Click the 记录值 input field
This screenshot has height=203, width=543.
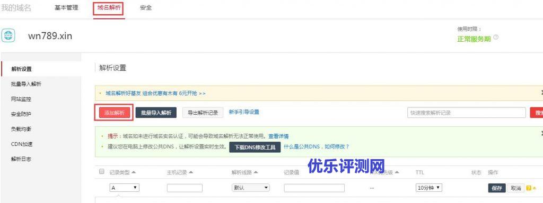coord(314,188)
